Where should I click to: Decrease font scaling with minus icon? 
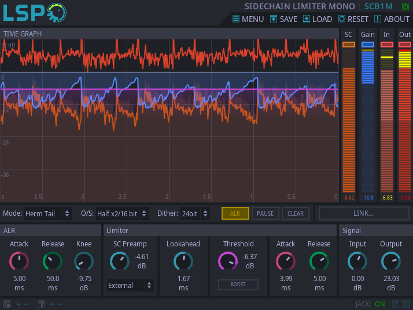[x=61, y=304]
